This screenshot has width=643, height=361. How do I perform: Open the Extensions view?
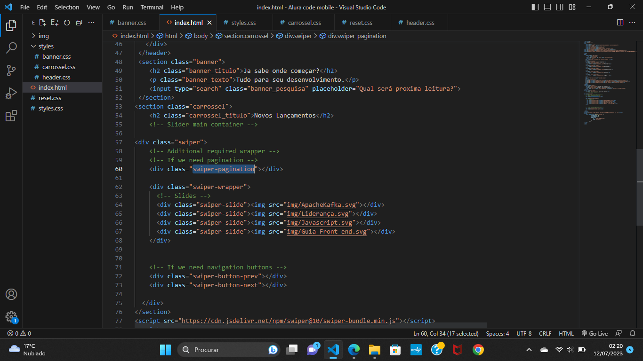[x=11, y=116]
